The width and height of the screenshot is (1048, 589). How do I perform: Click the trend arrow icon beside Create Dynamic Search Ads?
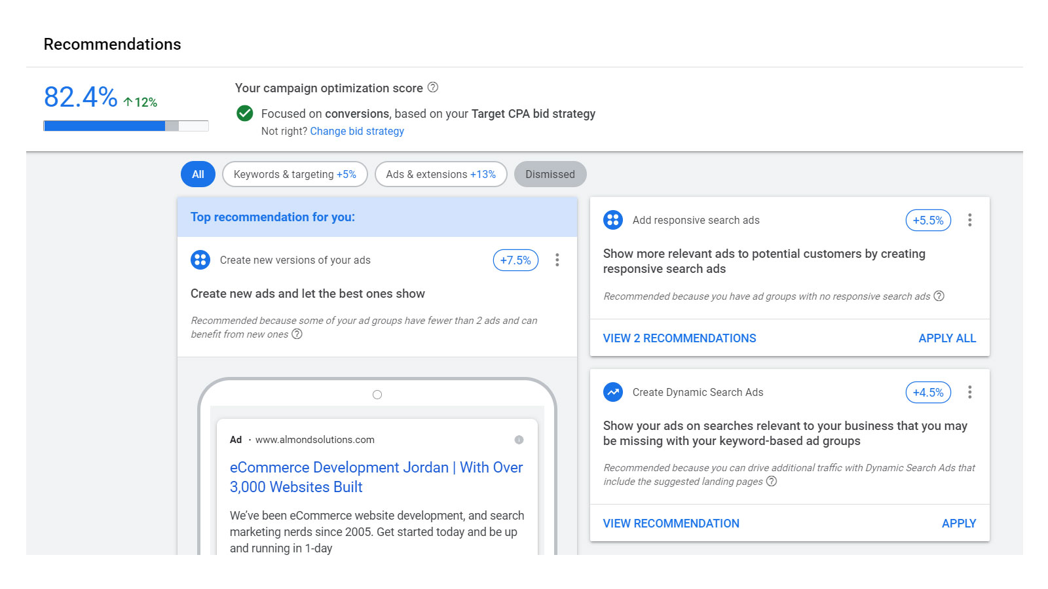[x=613, y=392]
